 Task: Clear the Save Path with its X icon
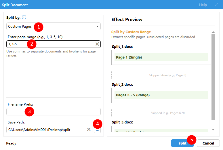click(x=89, y=130)
